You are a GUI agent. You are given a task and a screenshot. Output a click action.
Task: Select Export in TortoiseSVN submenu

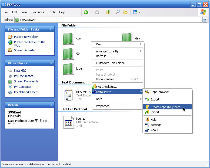coord(156,99)
